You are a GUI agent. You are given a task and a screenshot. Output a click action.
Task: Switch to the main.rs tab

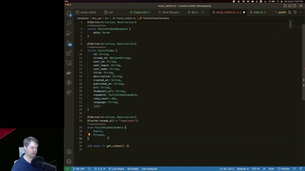point(258,12)
